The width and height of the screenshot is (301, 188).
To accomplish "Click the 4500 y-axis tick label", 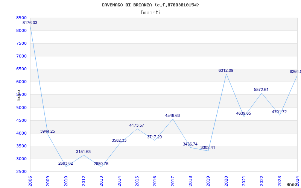I will tap(21, 120).
